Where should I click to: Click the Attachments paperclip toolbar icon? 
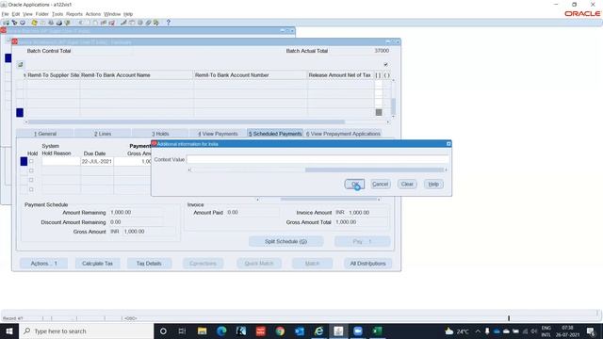point(148,23)
